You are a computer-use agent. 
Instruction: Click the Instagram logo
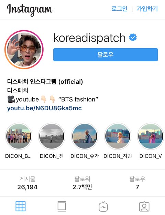[30, 10]
